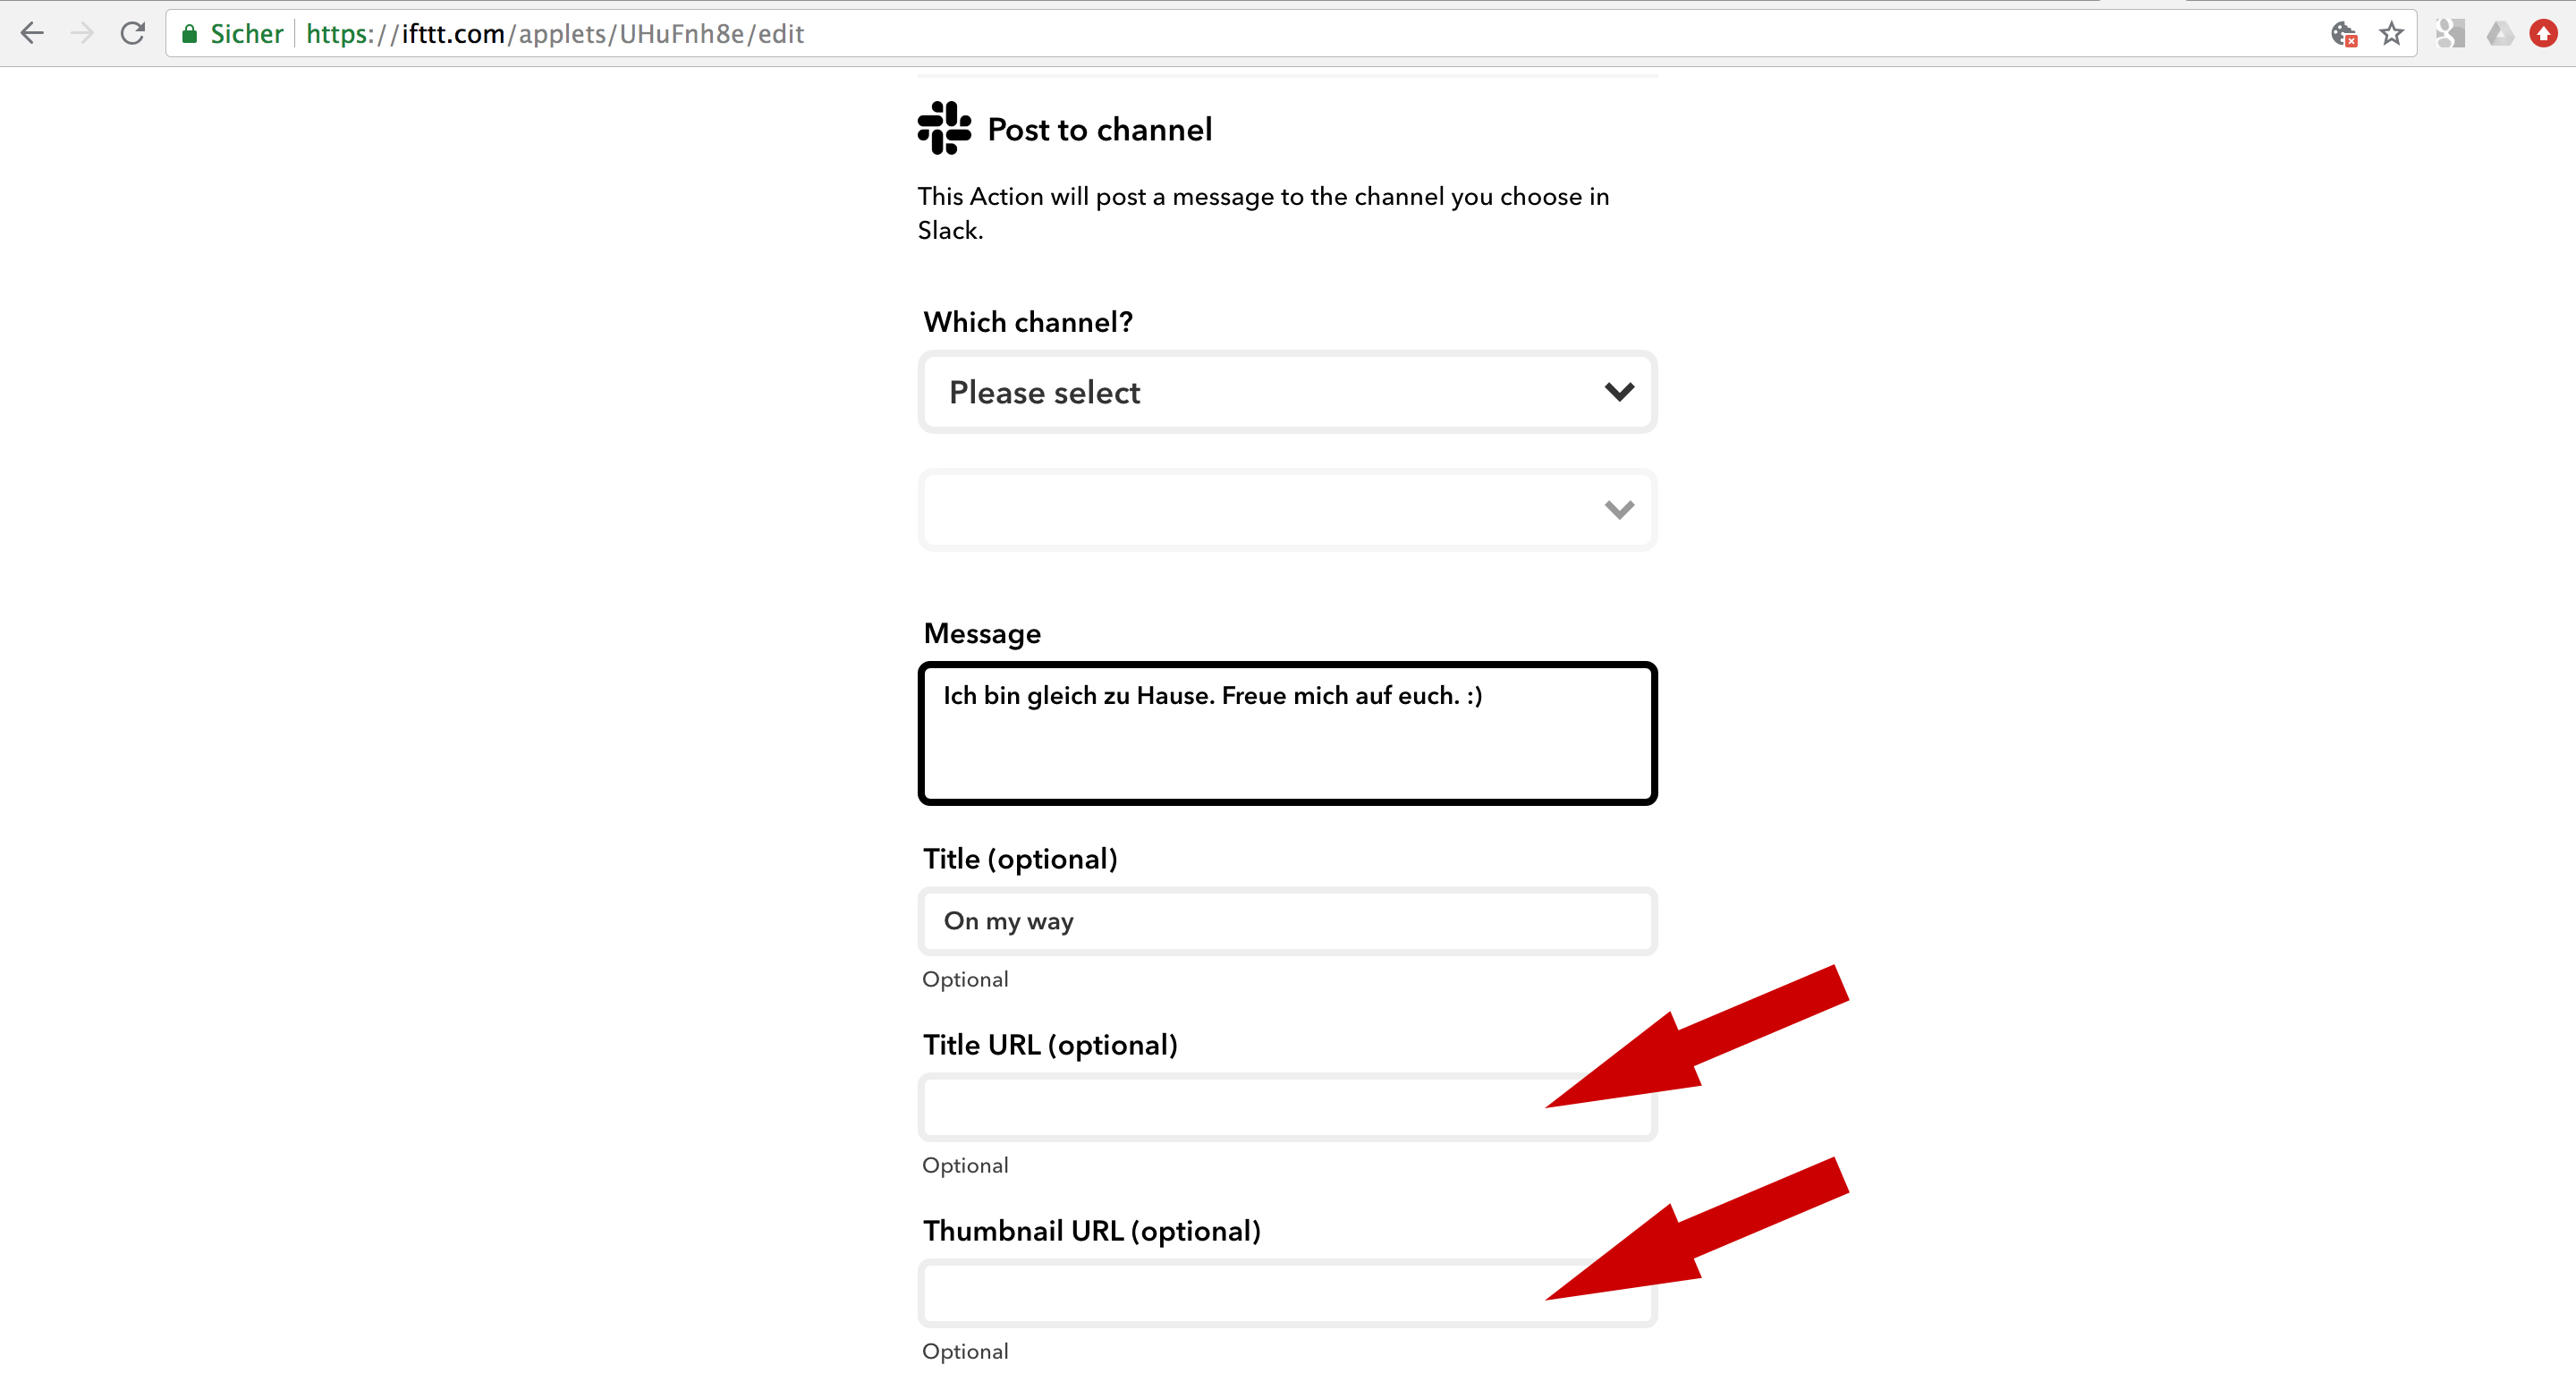Screen dimensions: 2576x1373
Task: Open the Google Drive extension icon
Action: pyautogui.click(x=2500, y=34)
